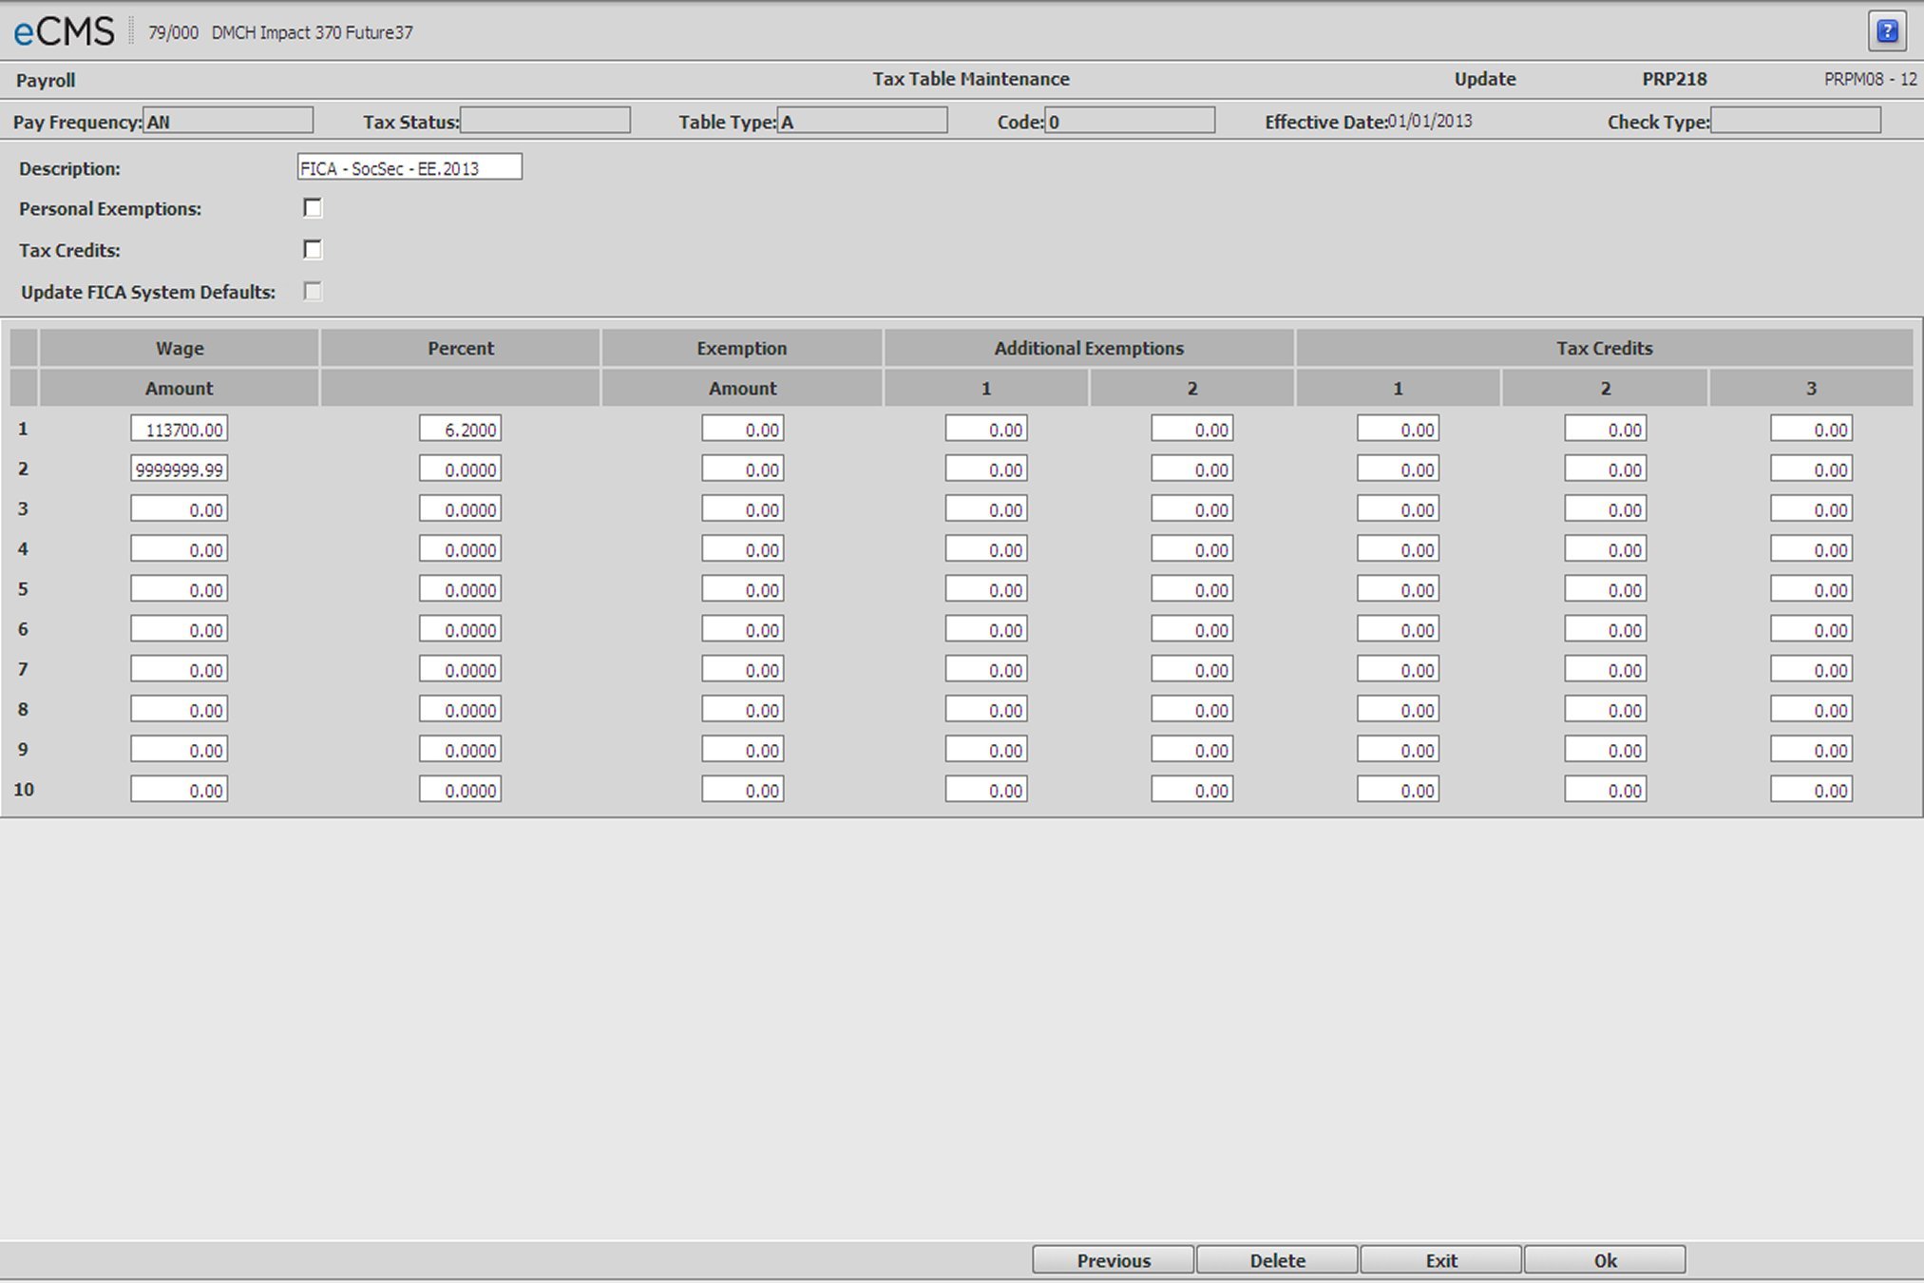Image resolution: width=1924 pixels, height=1283 pixels.
Task: Click row 1 Exemption Amount field
Action: click(741, 429)
